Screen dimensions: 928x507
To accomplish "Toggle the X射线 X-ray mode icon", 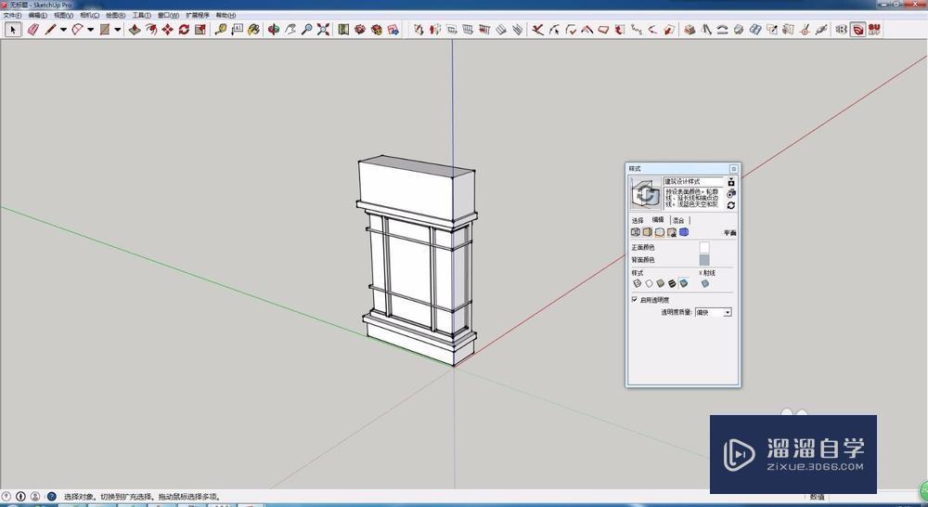I will pos(705,283).
